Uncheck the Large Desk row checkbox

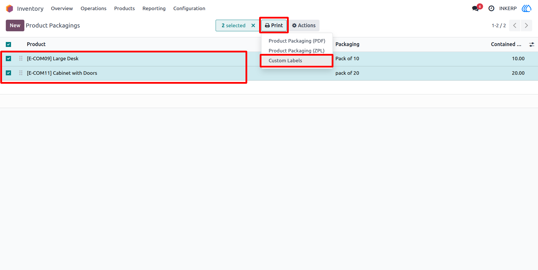(8, 59)
